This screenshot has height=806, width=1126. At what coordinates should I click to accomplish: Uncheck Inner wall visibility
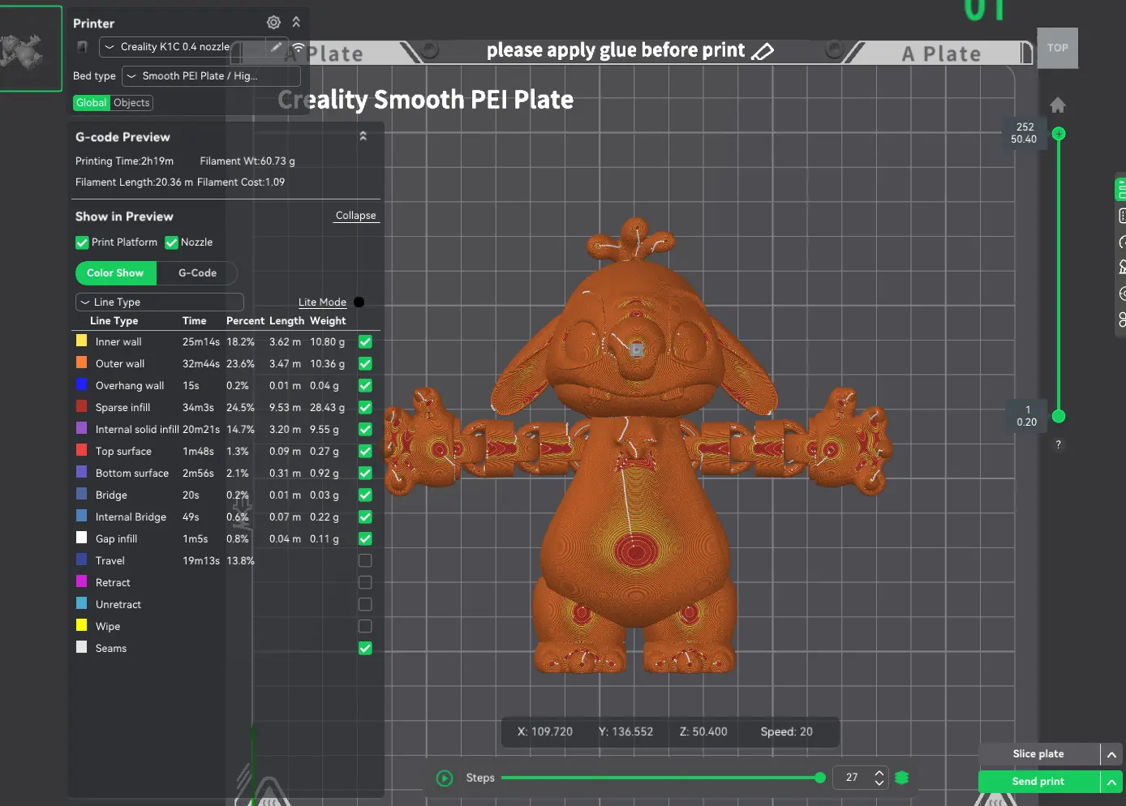coord(365,342)
